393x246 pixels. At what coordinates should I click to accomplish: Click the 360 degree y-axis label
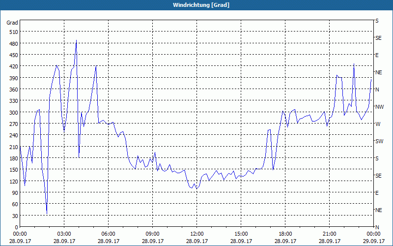pyautogui.click(x=12, y=90)
